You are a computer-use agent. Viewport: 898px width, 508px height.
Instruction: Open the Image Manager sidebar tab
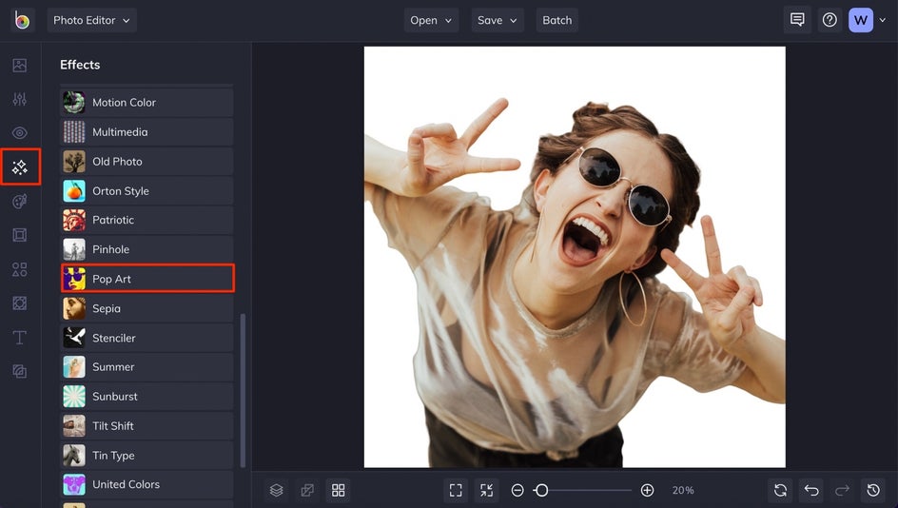coord(19,66)
